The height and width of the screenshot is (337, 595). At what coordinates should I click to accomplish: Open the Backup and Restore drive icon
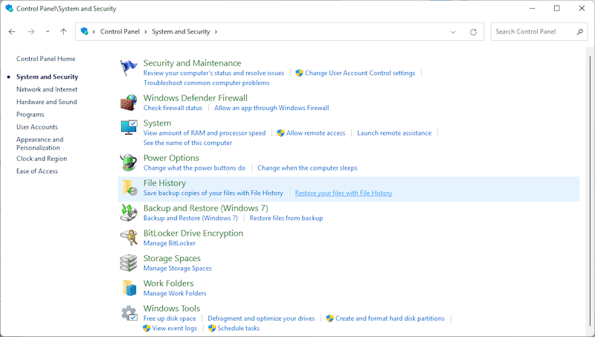coord(129,213)
